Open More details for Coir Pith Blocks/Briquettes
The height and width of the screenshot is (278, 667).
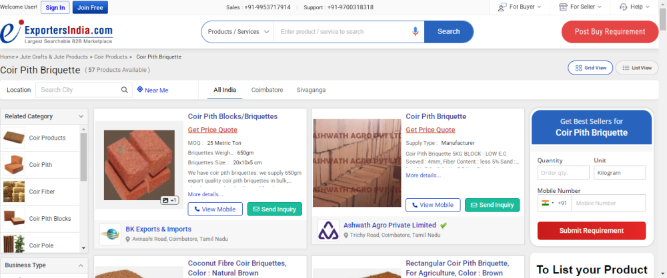(205, 194)
